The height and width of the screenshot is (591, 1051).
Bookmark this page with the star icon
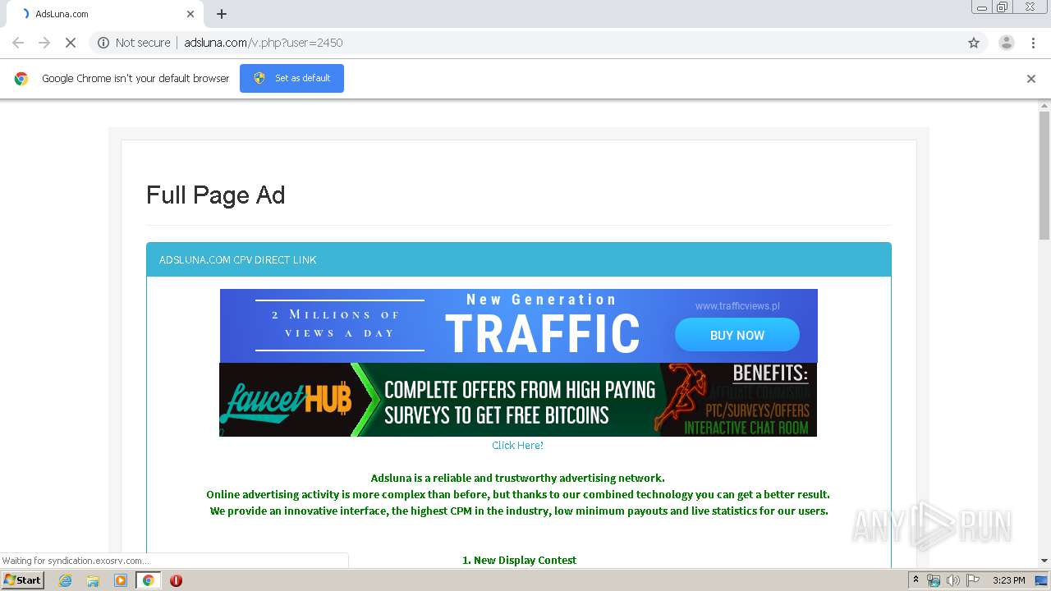(x=974, y=43)
